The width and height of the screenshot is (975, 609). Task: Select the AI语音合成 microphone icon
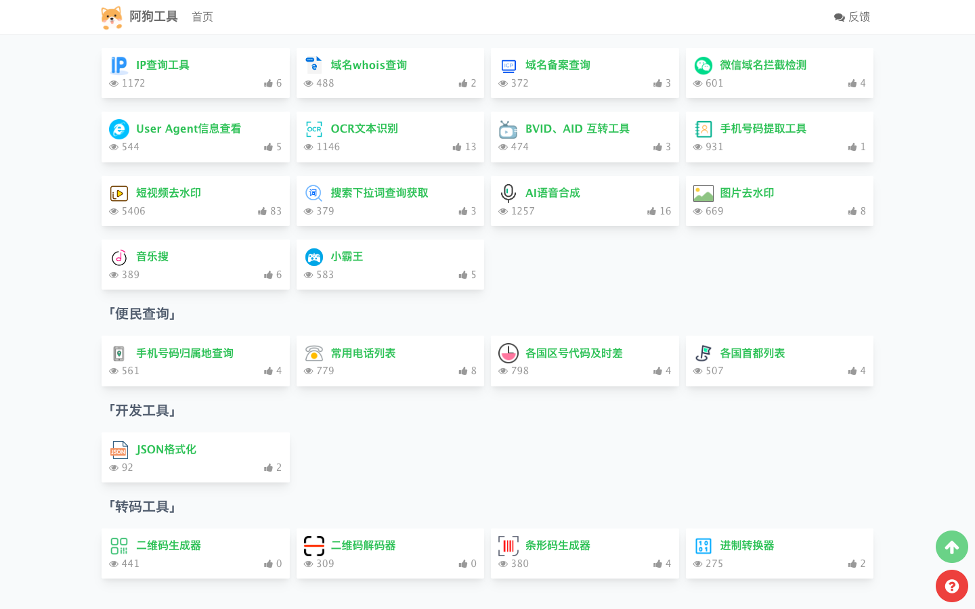click(508, 193)
